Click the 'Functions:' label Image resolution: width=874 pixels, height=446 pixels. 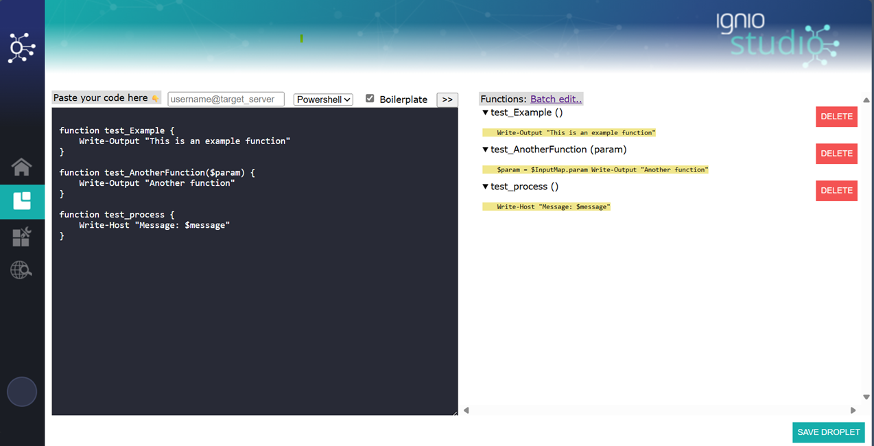coord(504,99)
